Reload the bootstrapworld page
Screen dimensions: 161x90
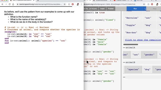(x=10, y=4)
